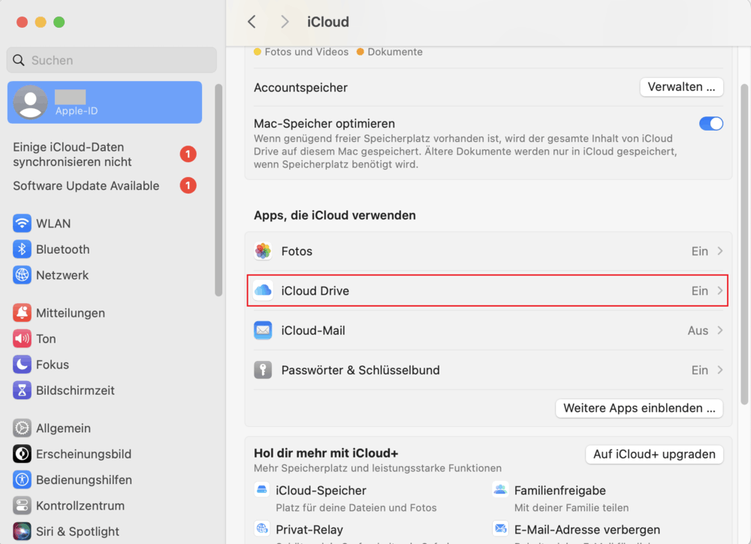
Task: Click the sidebar scrollbar
Action: click(x=219, y=191)
